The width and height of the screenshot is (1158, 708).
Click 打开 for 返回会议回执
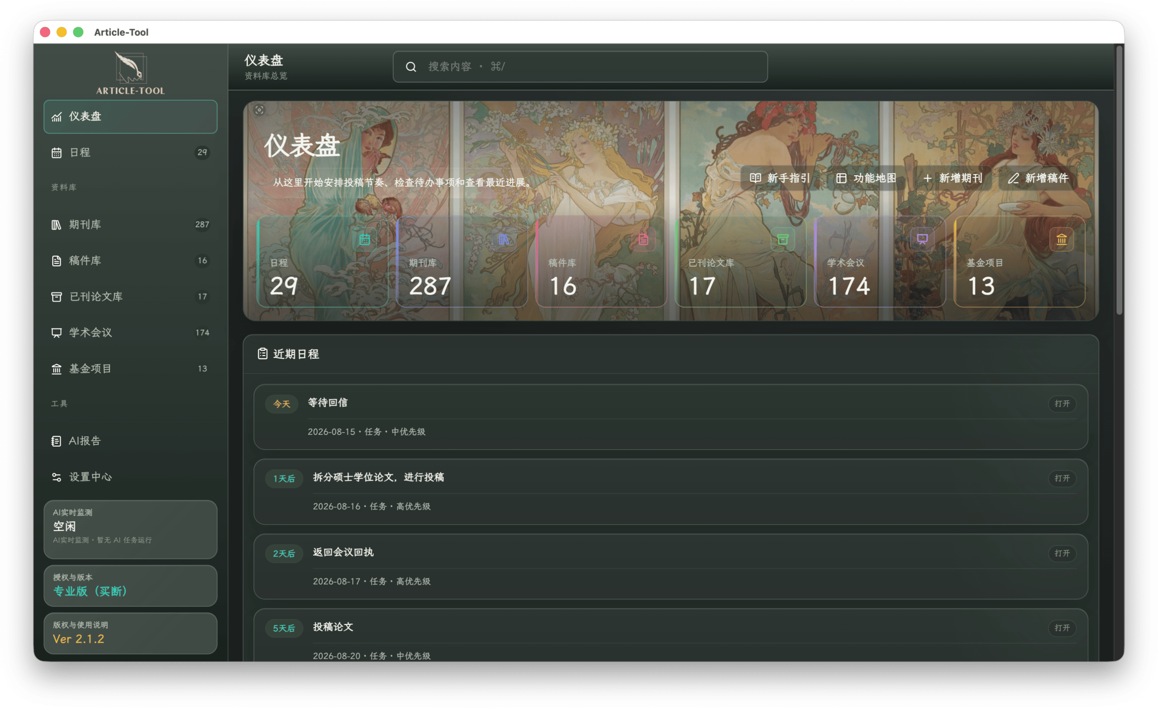(1062, 553)
